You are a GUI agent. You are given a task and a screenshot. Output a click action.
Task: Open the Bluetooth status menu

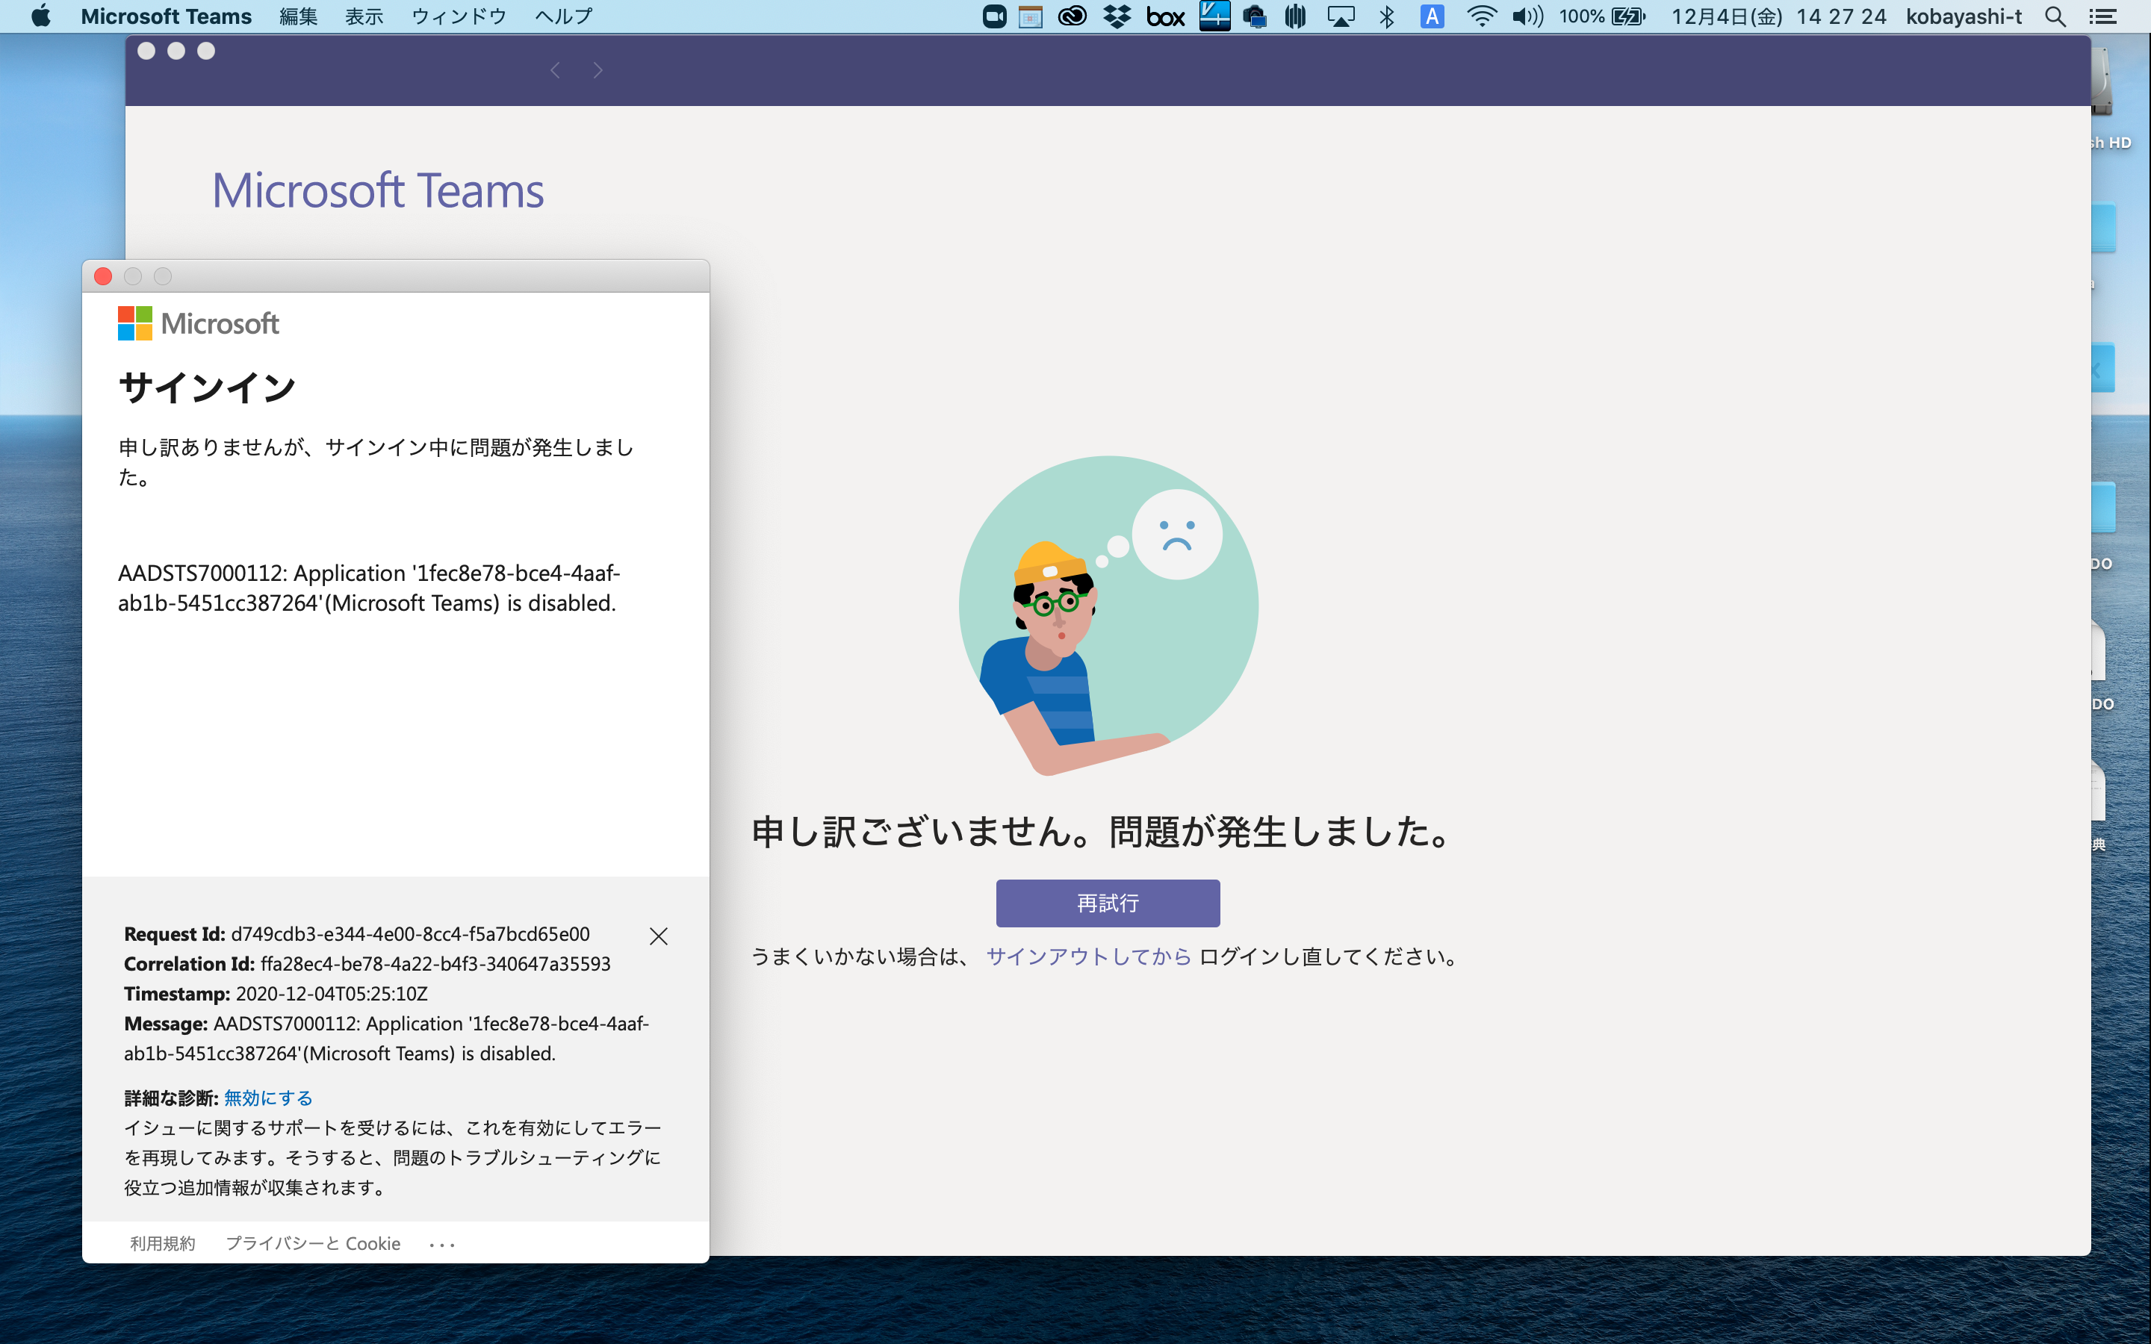click(x=1387, y=16)
